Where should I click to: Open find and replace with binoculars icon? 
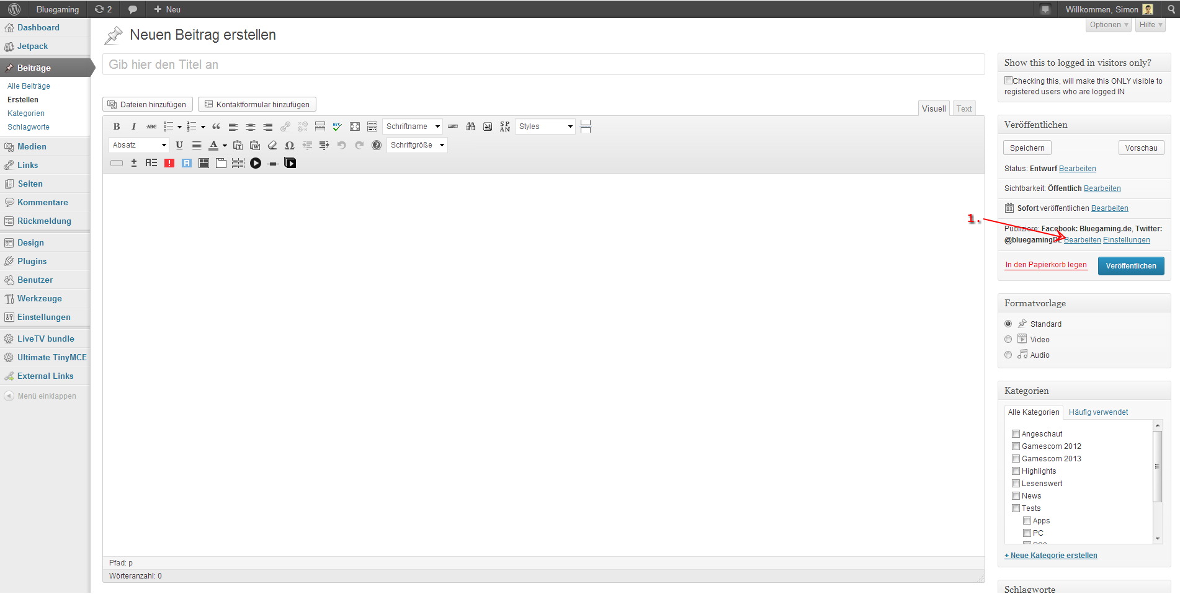(470, 126)
